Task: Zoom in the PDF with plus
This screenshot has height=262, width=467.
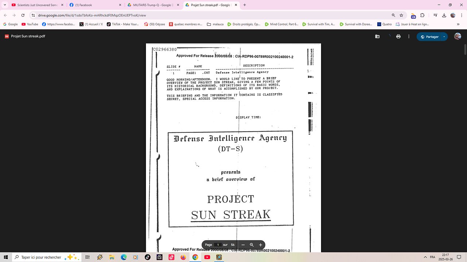Action: (260, 245)
